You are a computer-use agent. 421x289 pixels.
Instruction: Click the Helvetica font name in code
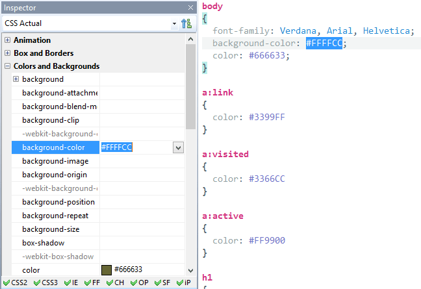pos(387,31)
